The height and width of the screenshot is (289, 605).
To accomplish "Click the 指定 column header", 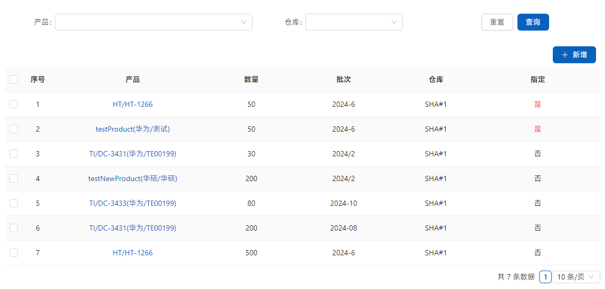I will pos(537,79).
